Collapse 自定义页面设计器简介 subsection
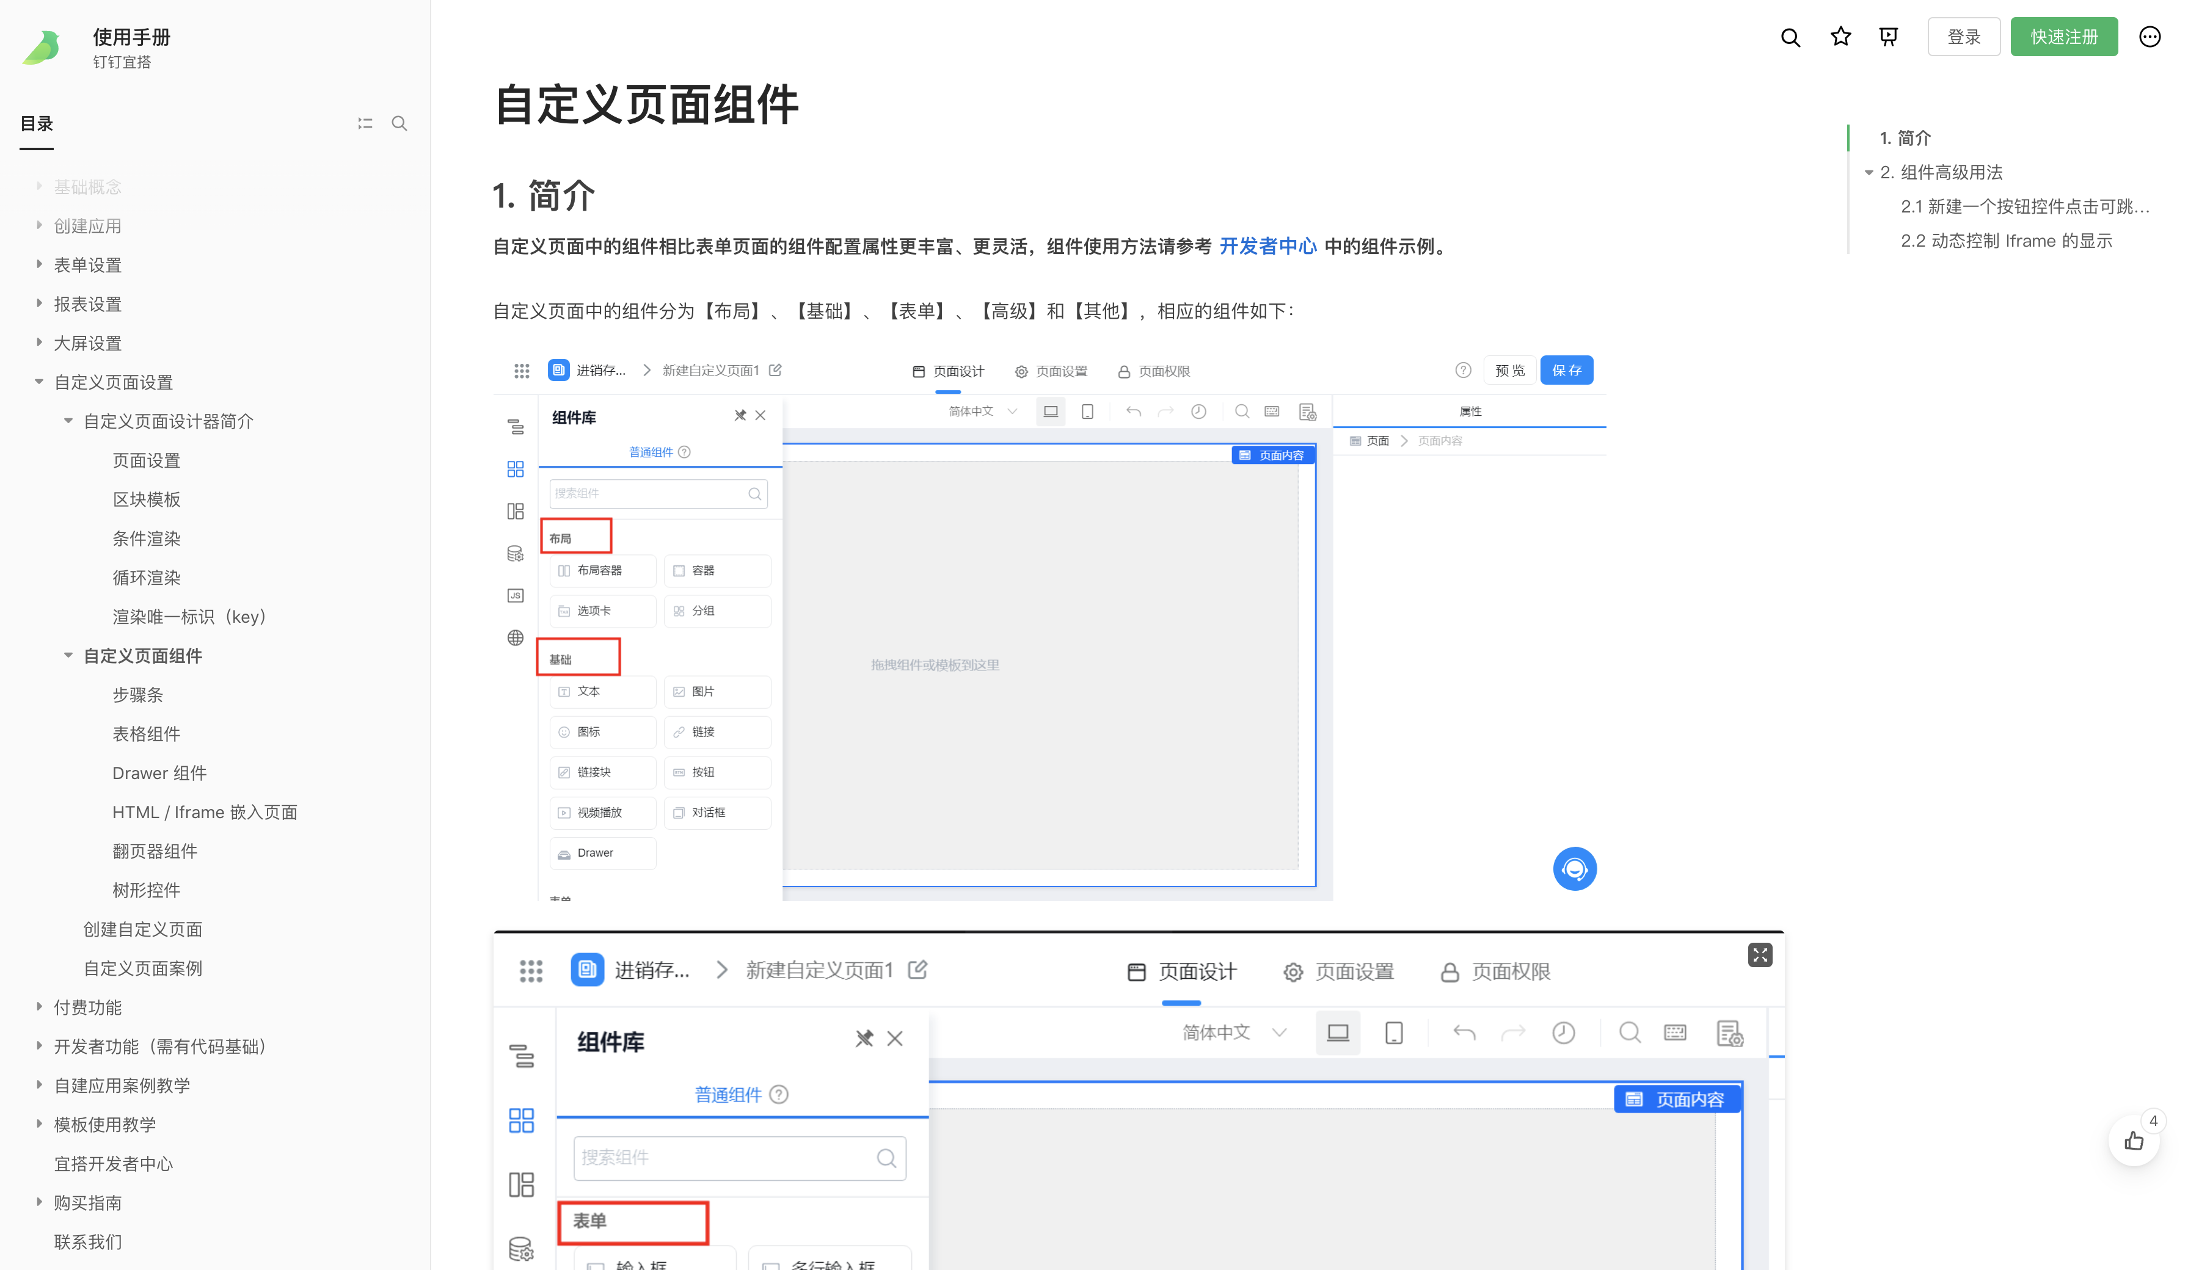This screenshot has height=1270, width=2188. point(68,421)
